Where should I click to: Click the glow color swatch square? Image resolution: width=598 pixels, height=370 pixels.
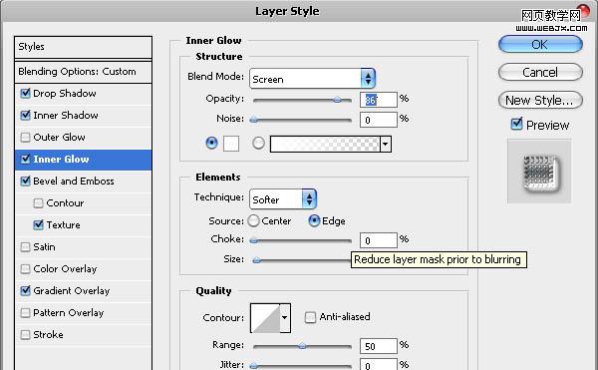pos(231,144)
